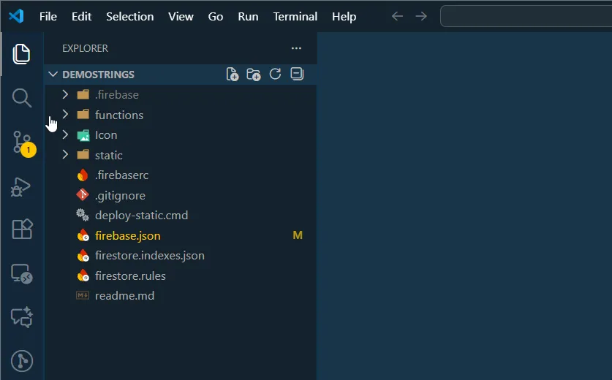Expand the .firebase folder chevron
The image size is (612, 380).
[x=65, y=94]
